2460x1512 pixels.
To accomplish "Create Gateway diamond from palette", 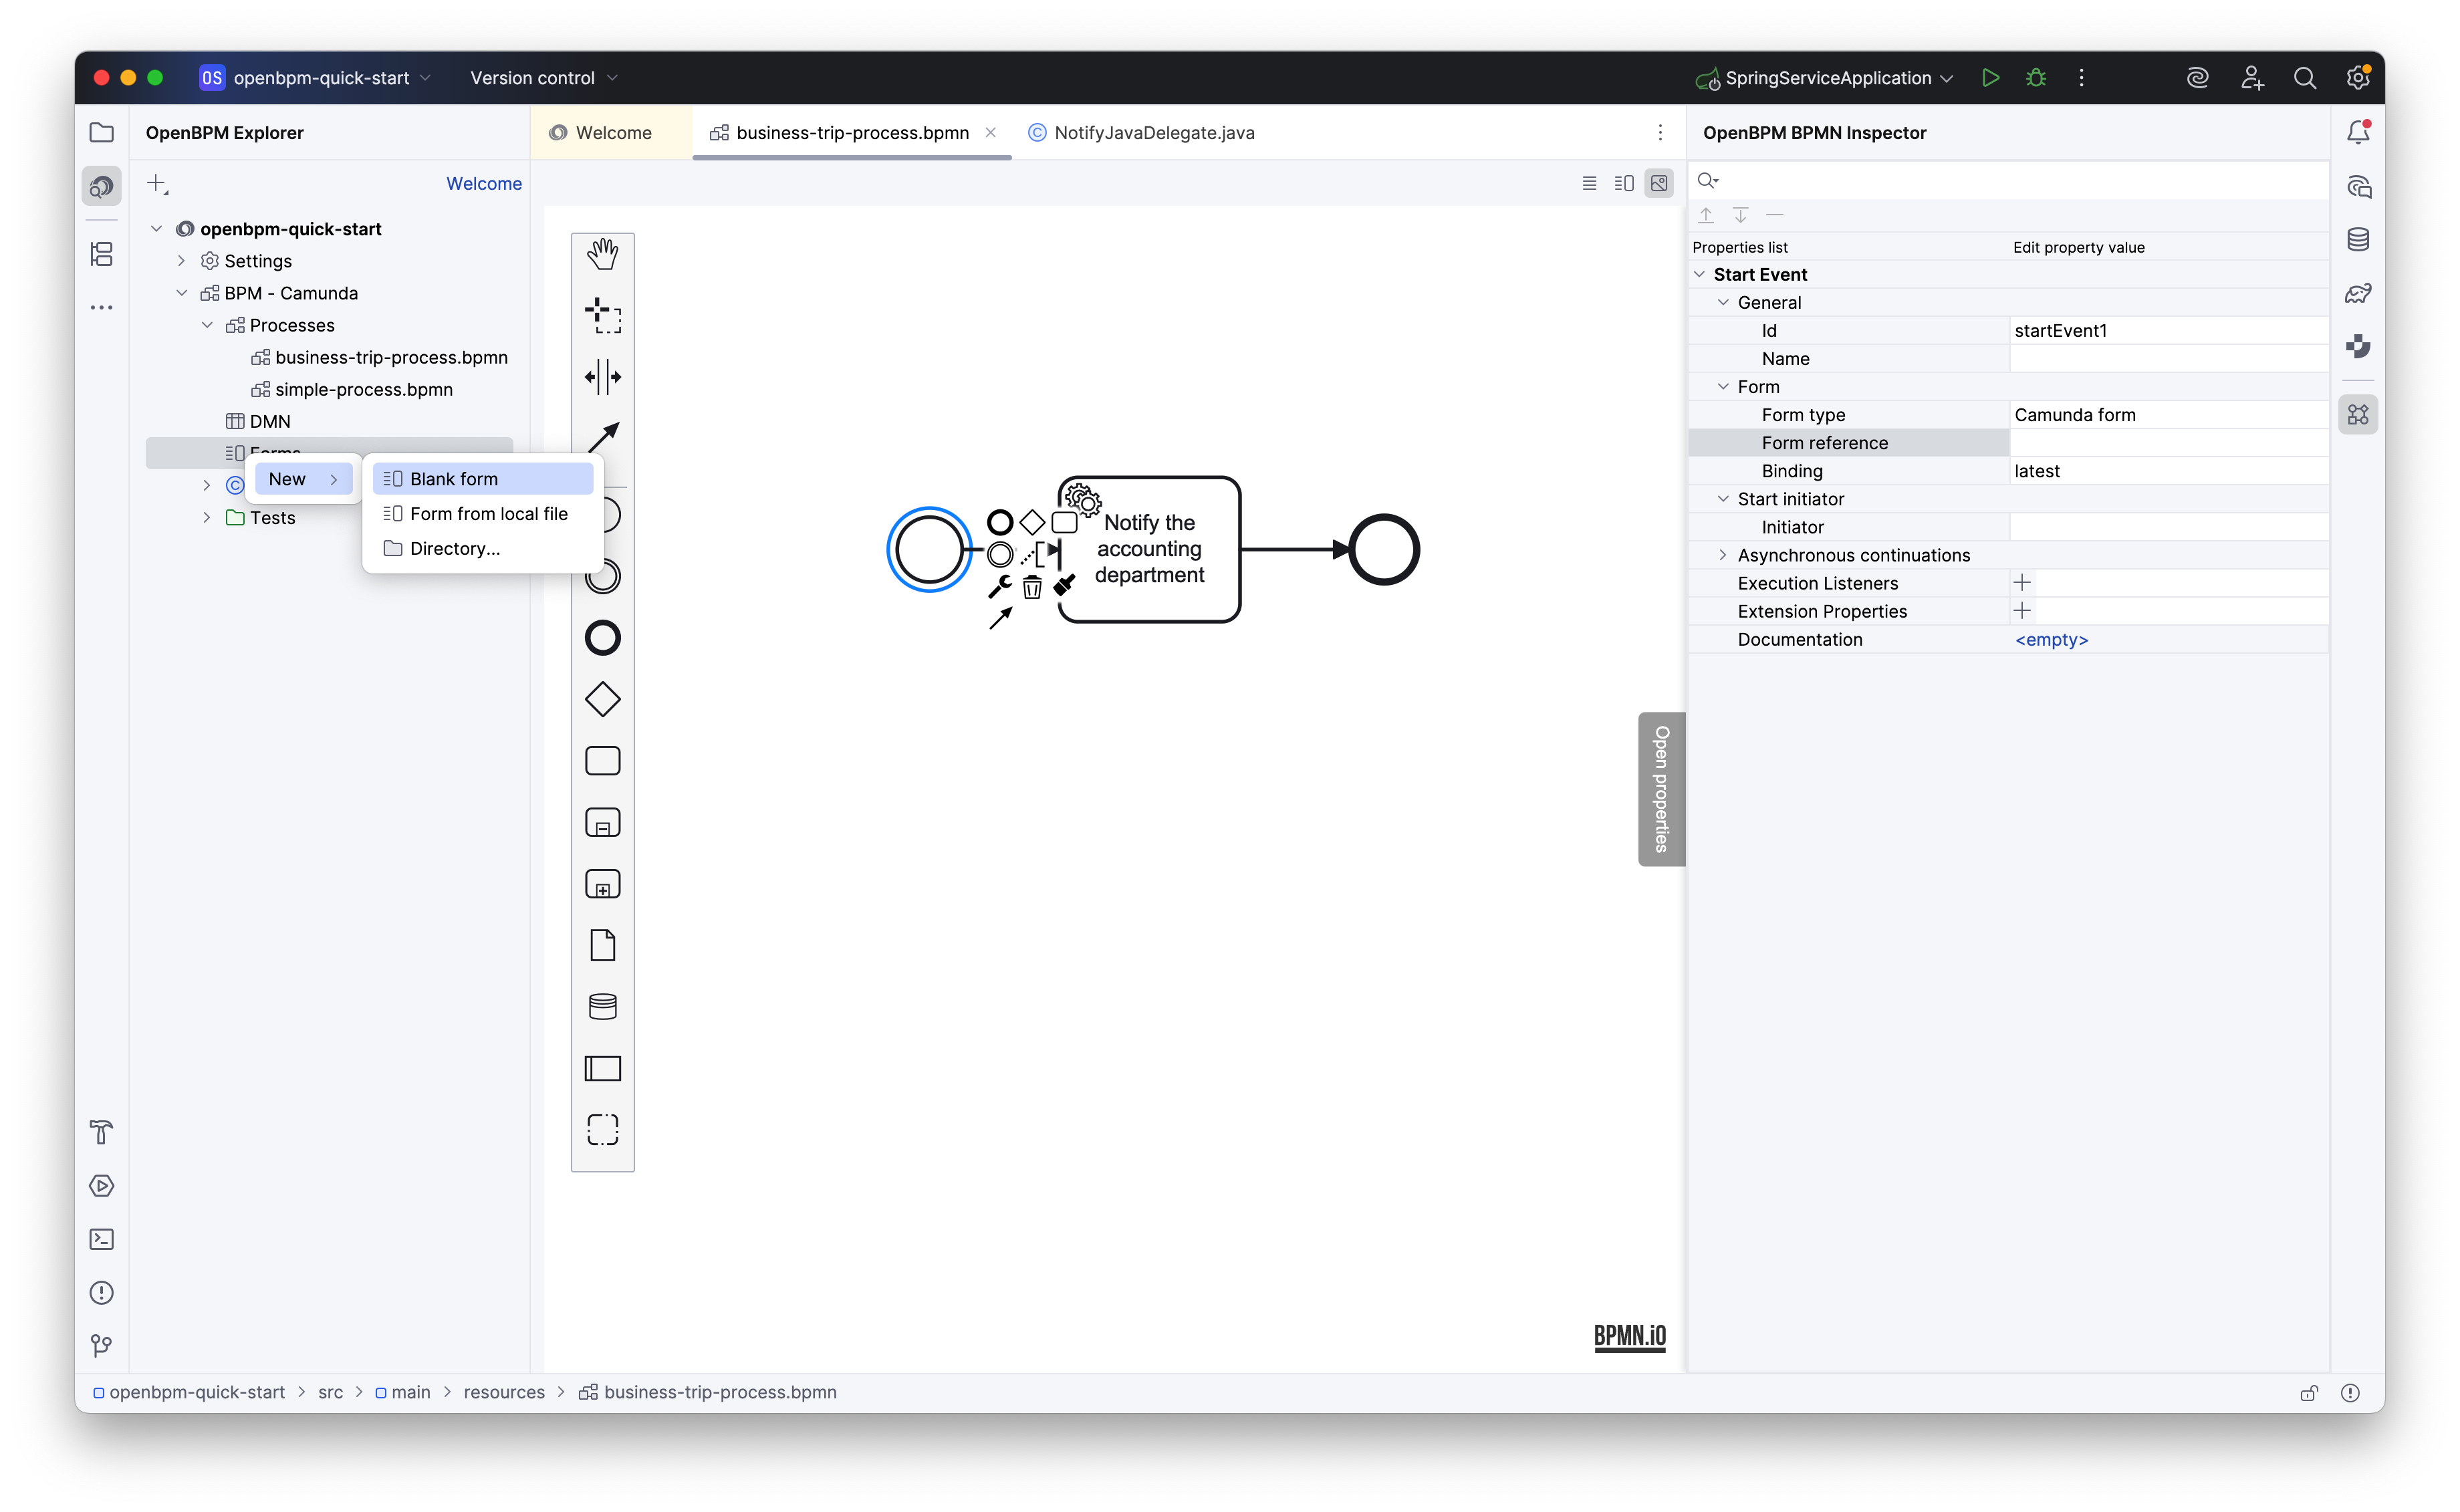I will (x=602, y=699).
